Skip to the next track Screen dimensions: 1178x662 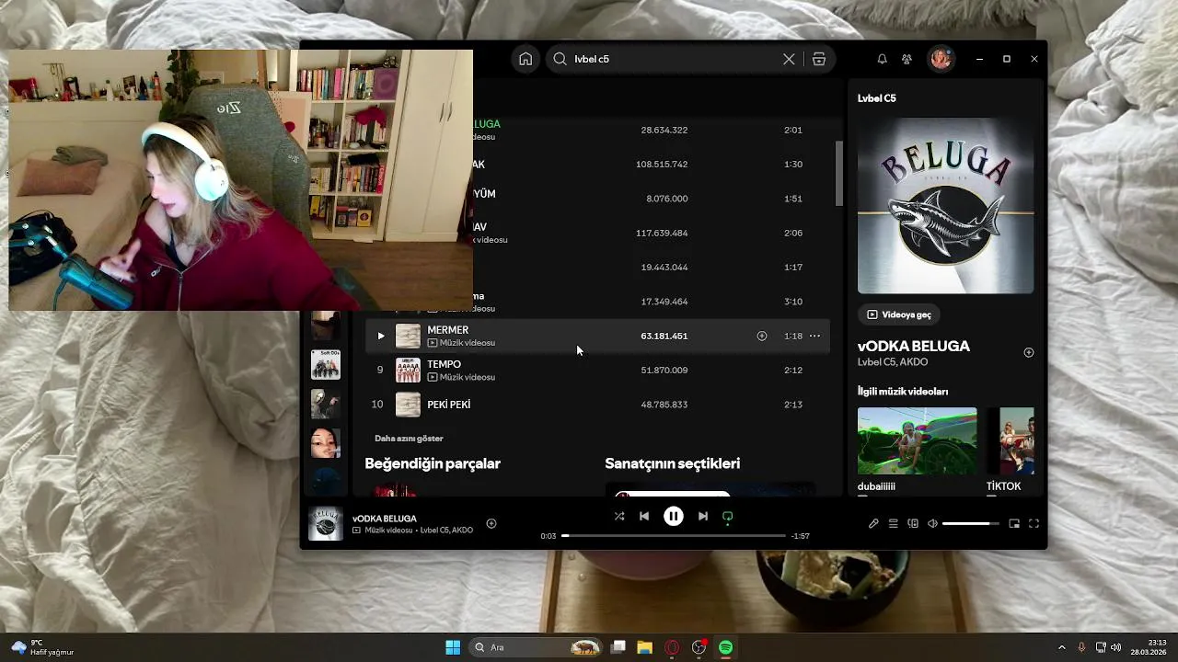703,516
